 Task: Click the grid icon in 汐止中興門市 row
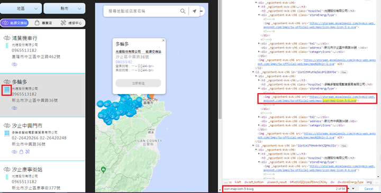click(x=7, y=133)
